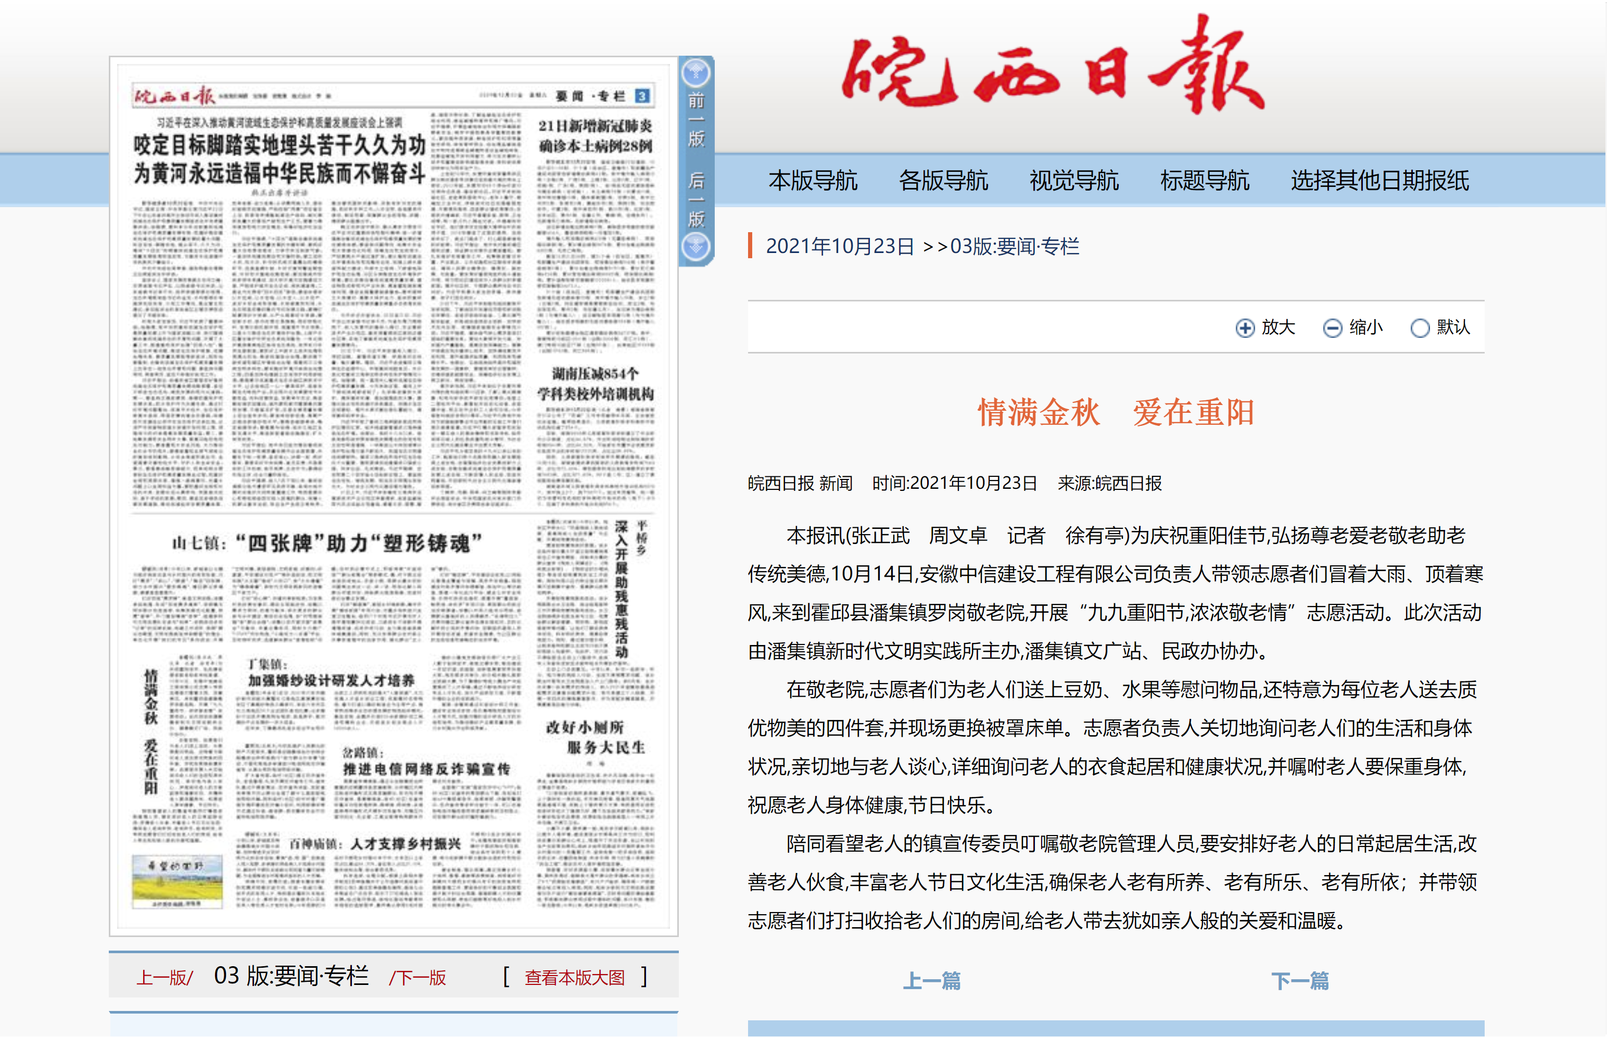
Task: Click the article title 情满金秋 爱在重阳
Action: (1116, 412)
